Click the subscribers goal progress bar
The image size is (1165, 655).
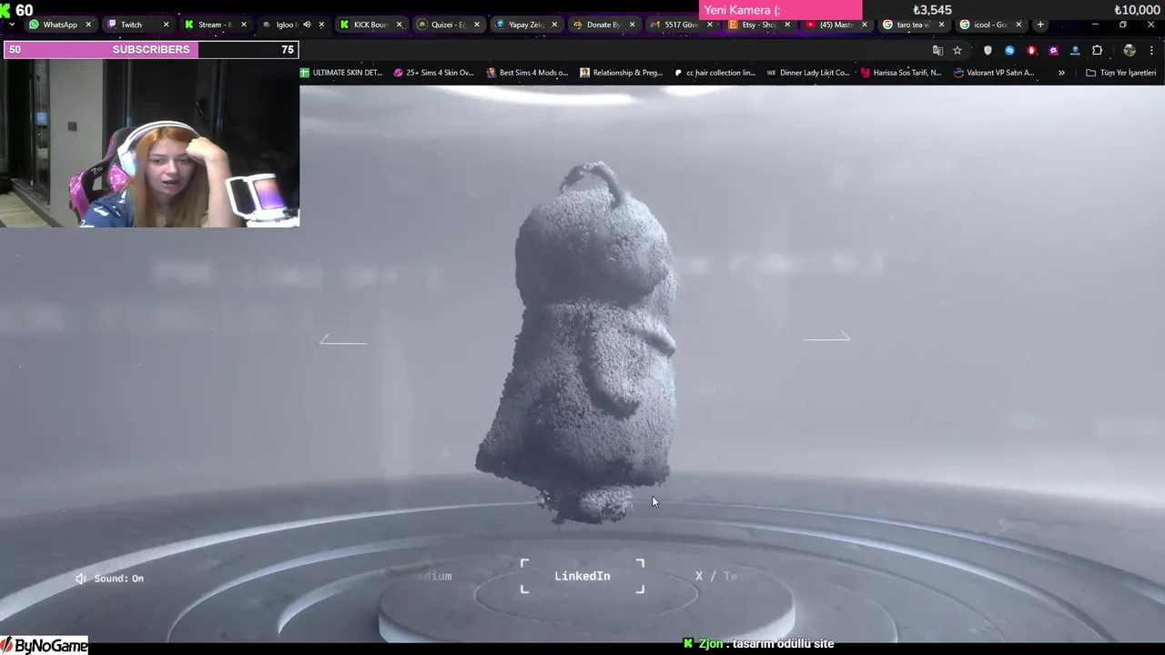click(151, 49)
